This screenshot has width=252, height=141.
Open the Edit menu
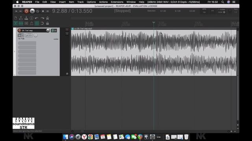44,2
